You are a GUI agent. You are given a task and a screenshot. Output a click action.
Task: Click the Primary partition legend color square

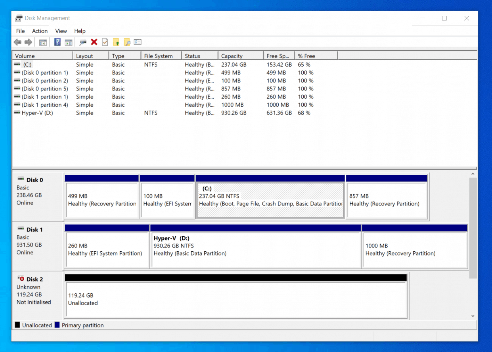(57, 325)
